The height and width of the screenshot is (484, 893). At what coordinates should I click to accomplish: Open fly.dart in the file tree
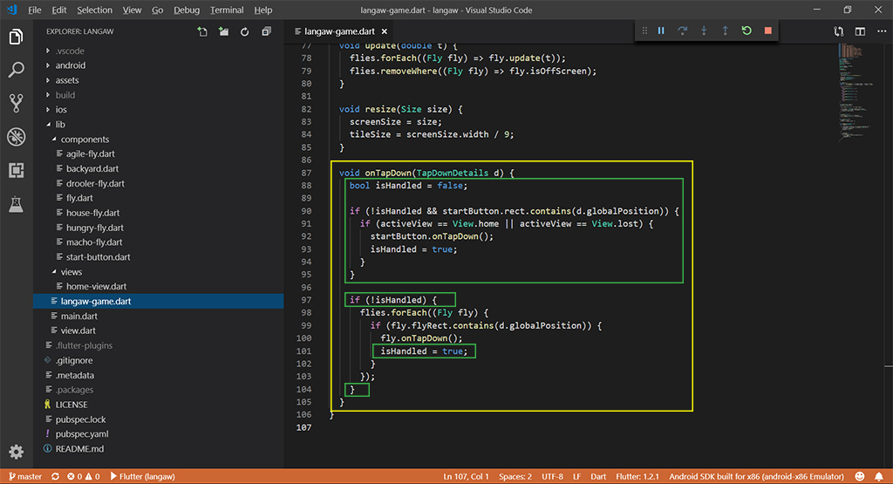(79, 198)
